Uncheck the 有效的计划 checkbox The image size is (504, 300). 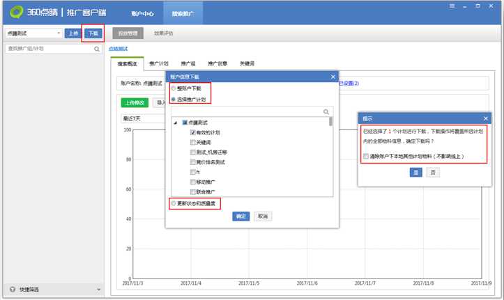point(193,132)
